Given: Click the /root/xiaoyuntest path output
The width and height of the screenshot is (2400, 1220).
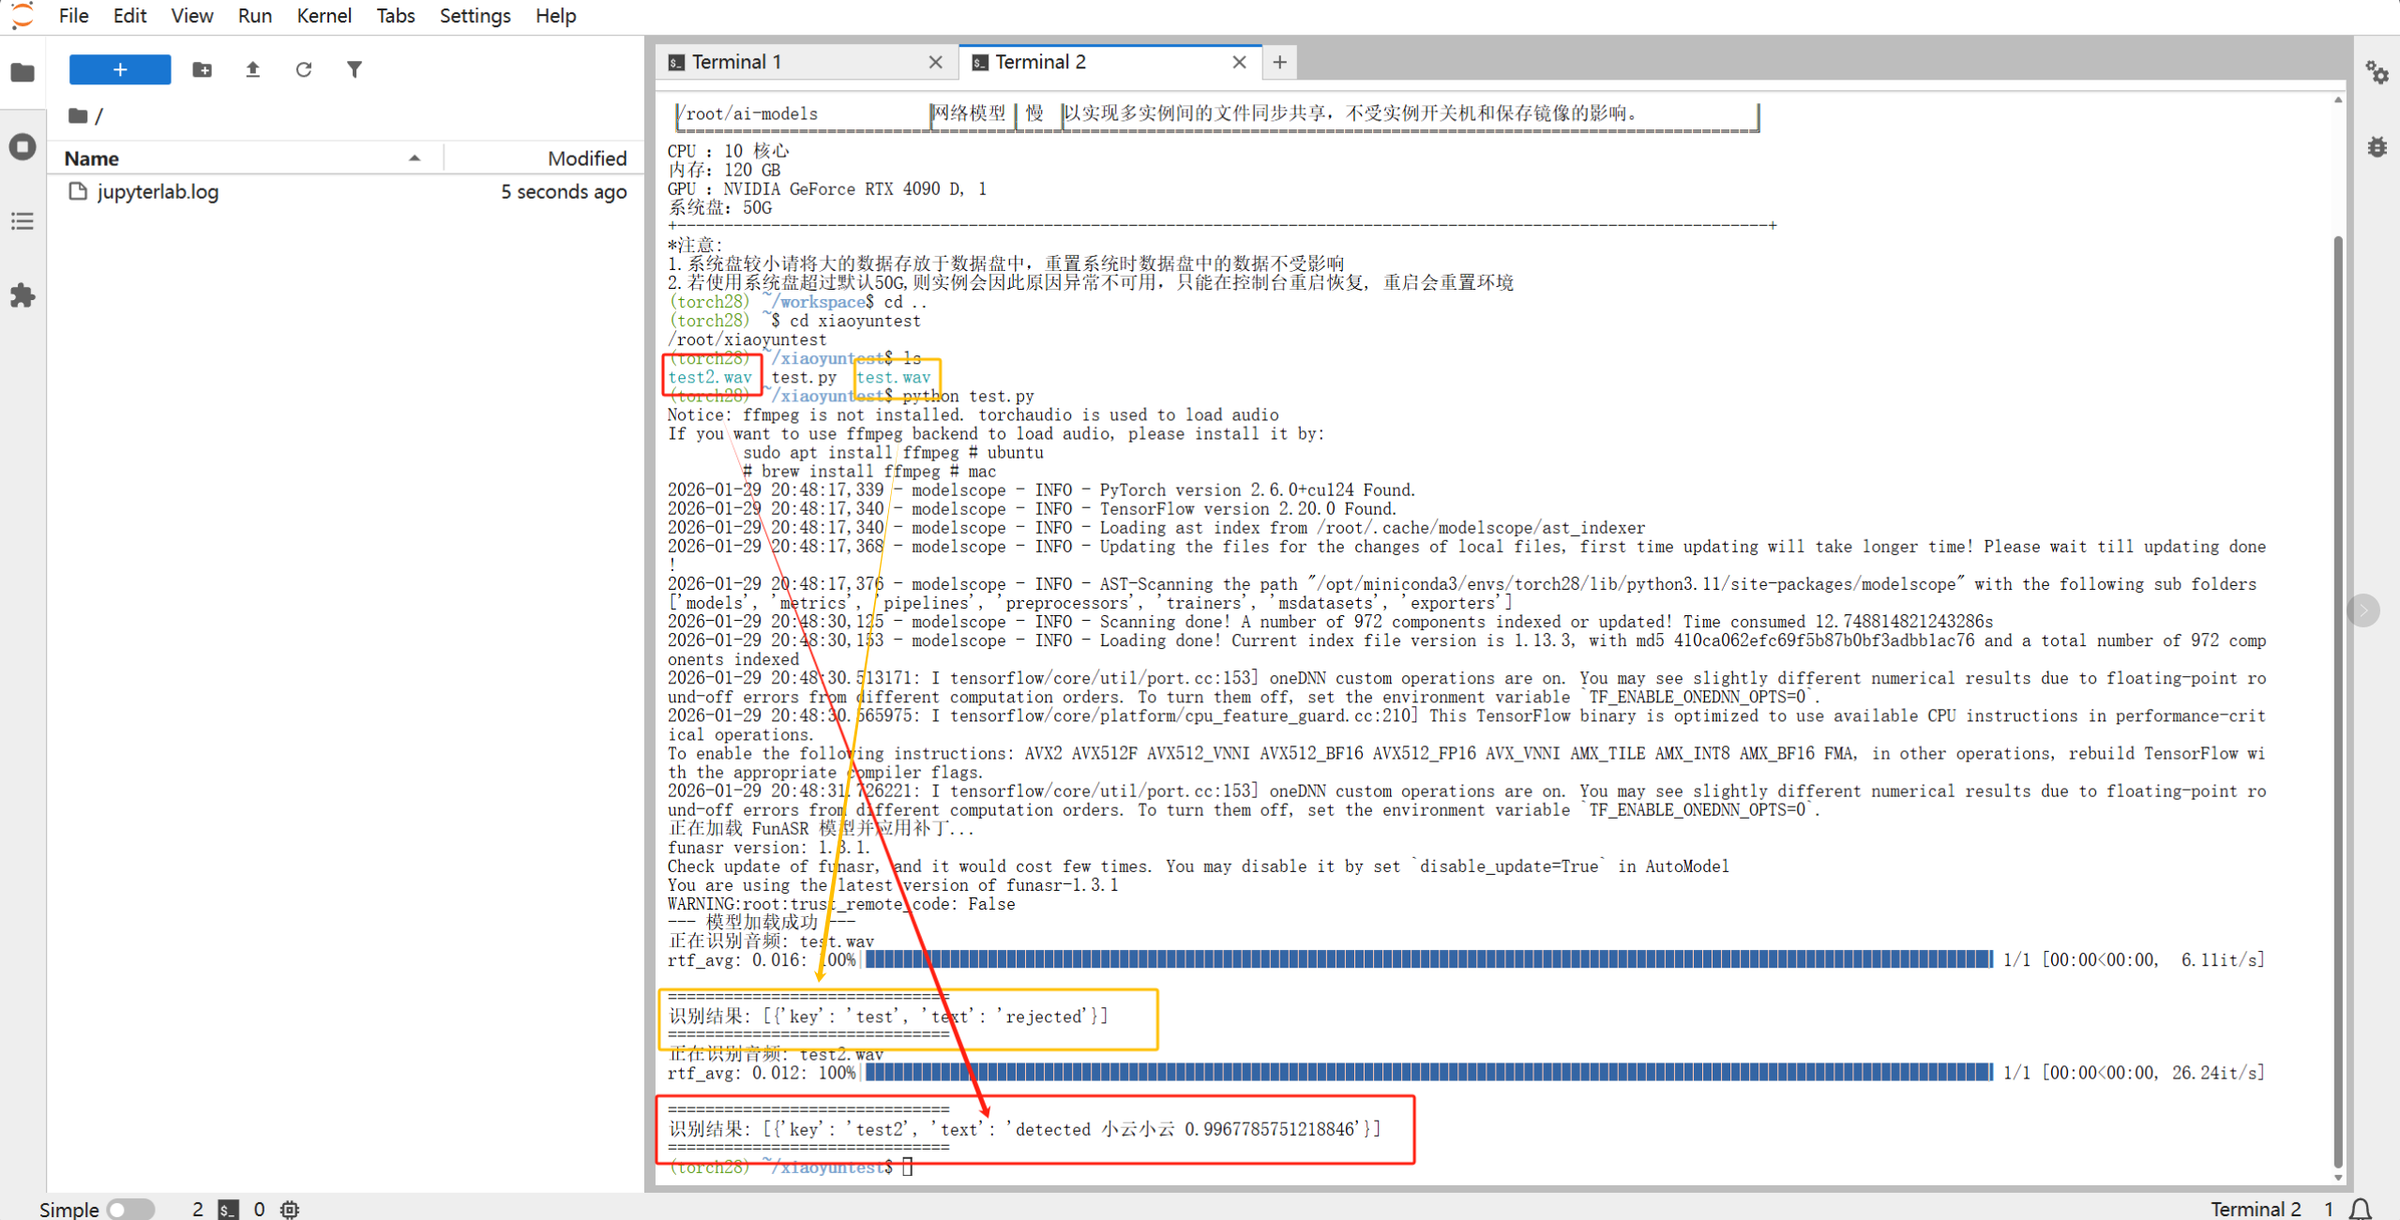Looking at the screenshot, I should pyautogui.click(x=747, y=339).
